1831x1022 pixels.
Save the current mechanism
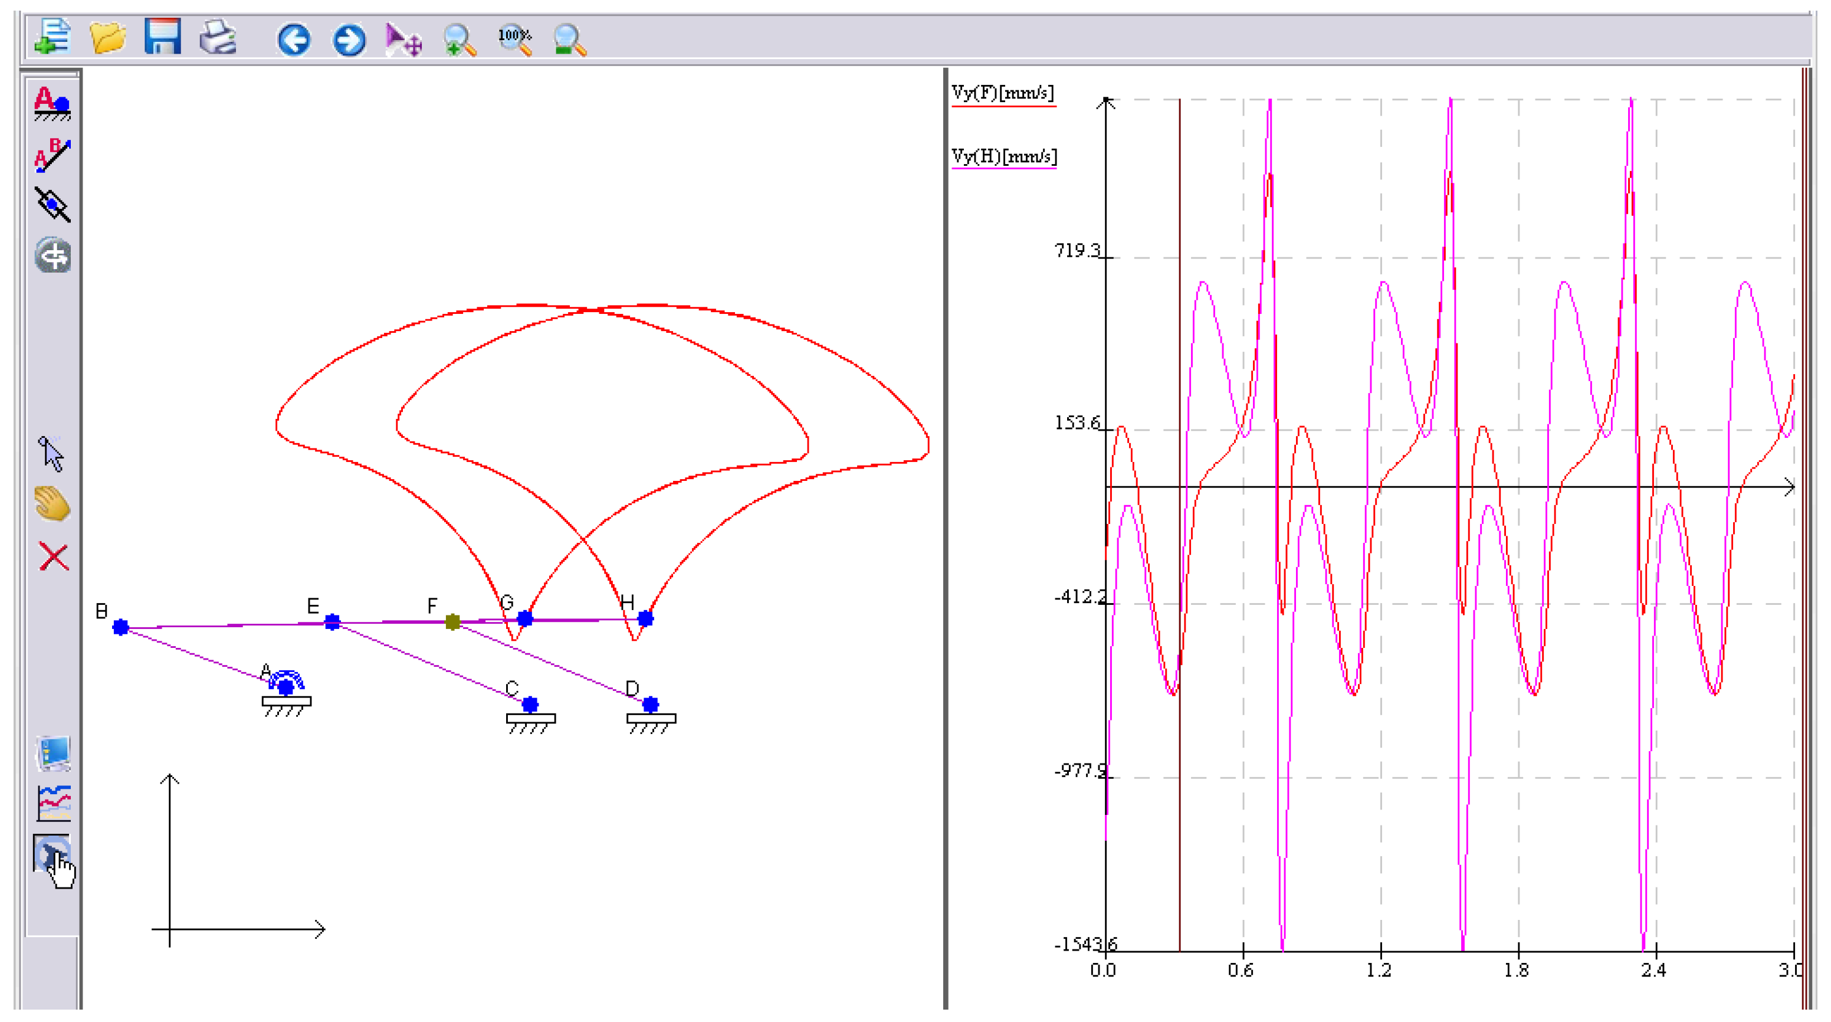click(x=163, y=39)
